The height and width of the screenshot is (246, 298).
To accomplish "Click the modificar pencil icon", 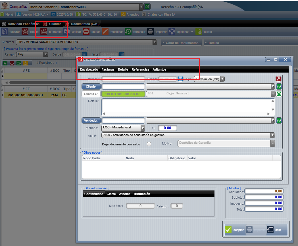I will tap(105, 32).
